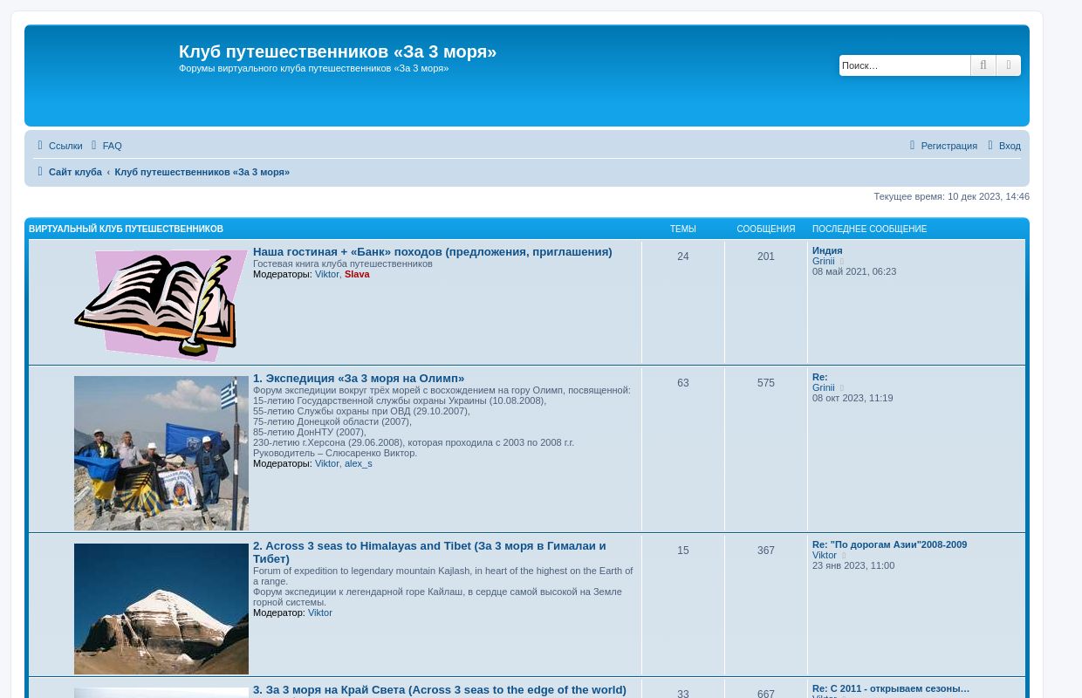The height and width of the screenshot is (698, 1082).
Task: Click the Kailash mountain photo
Action: point(161,608)
